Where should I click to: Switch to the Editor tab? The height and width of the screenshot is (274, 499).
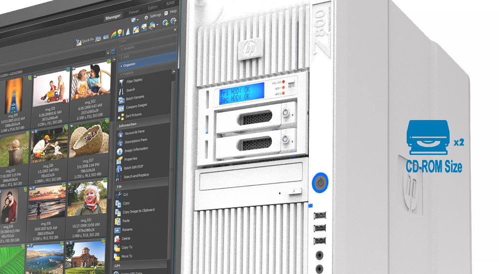point(153,7)
